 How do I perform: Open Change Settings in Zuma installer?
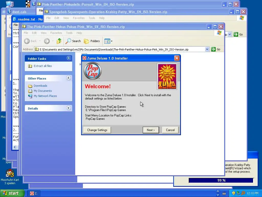coord(97,130)
